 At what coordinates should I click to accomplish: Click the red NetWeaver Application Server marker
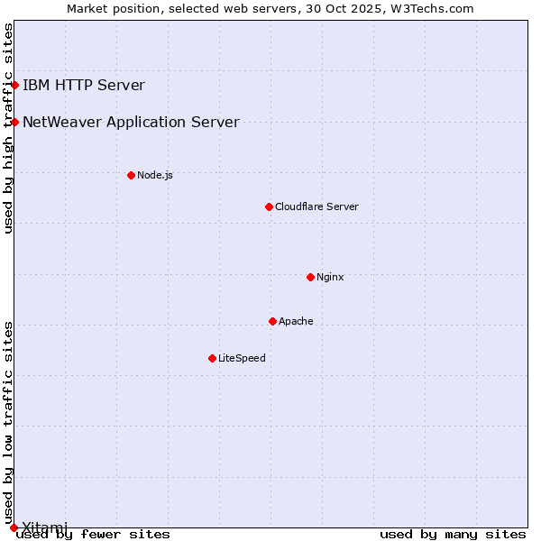(14, 122)
